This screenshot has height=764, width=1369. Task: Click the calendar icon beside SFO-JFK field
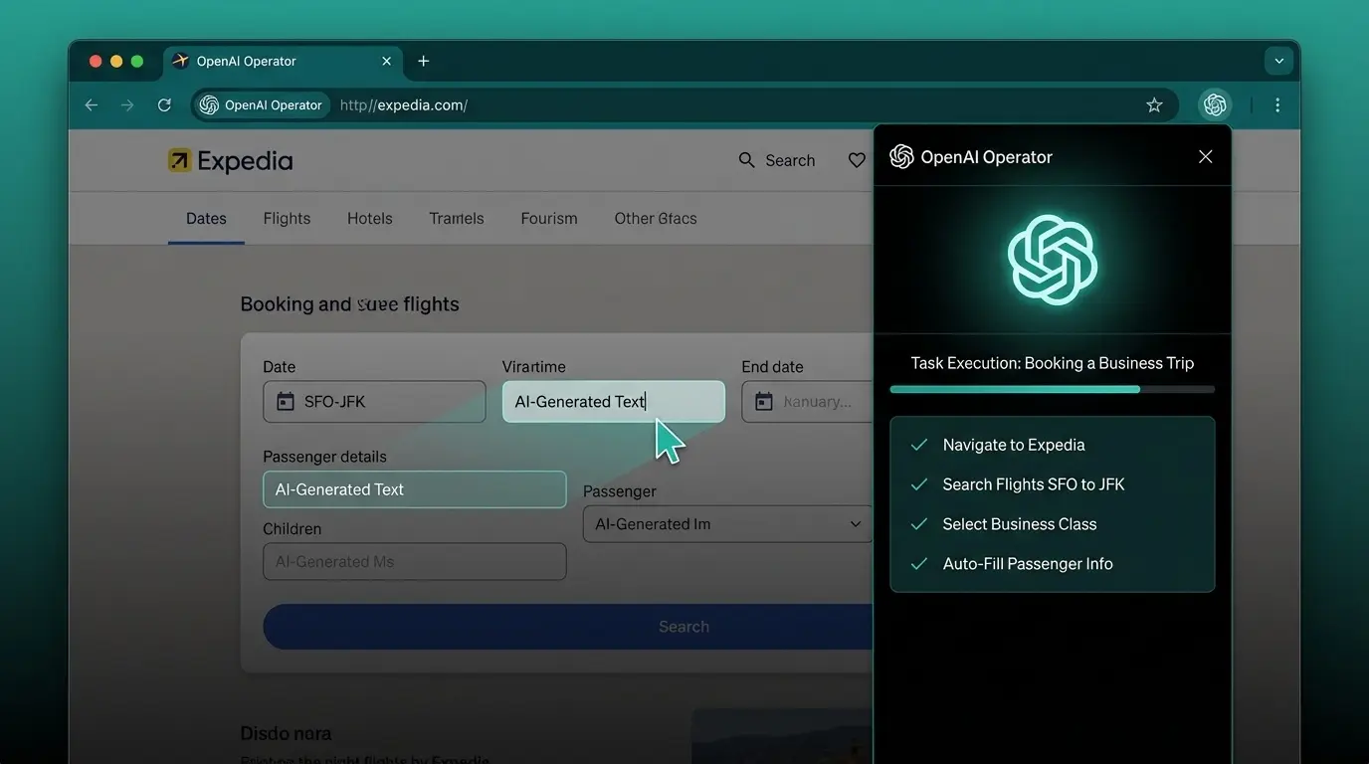pyautogui.click(x=284, y=401)
